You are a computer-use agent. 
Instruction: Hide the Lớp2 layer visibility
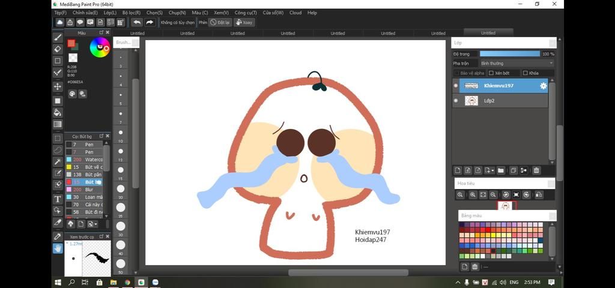click(456, 101)
